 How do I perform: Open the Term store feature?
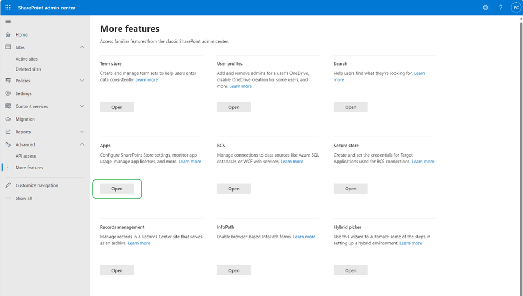tap(117, 107)
